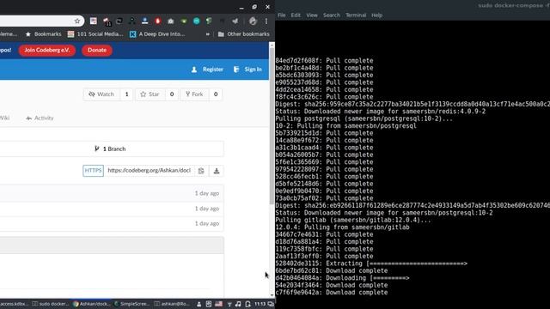Open the Bookmarks star folder
The image size is (550, 309).
44,34
